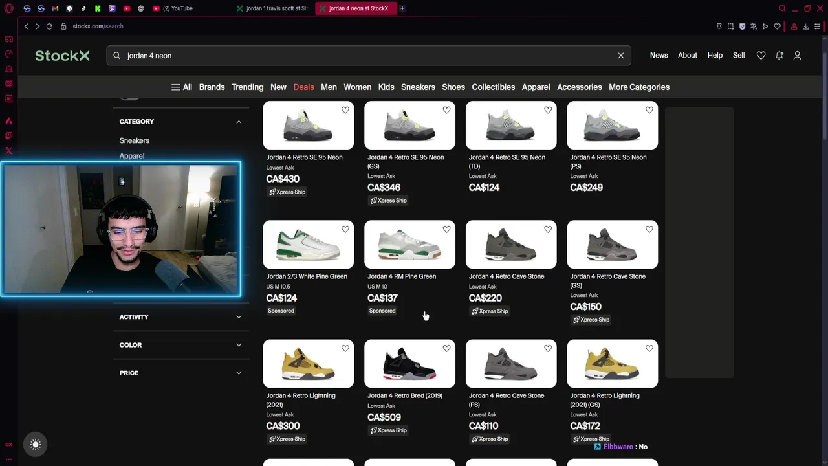Viewport: 828px width, 466px height.
Task: Favorite Jordan 4 Retro SE 95 Neon (PS)
Action: 649,110
